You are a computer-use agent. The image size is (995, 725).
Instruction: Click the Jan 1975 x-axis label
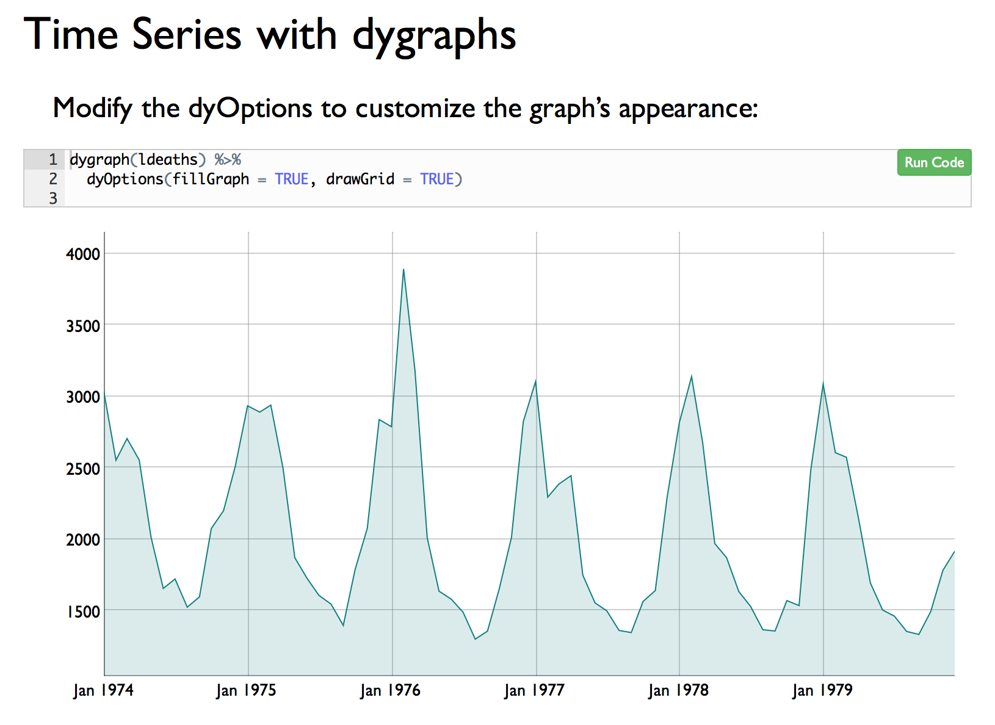[x=246, y=690]
